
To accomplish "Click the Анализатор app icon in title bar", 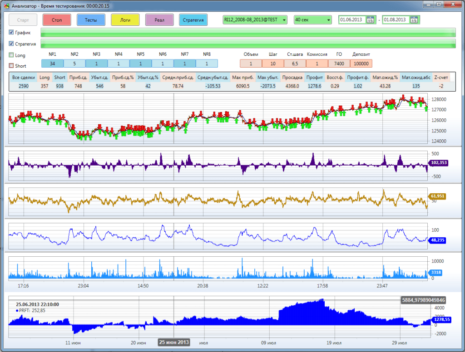I will click(6, 5).
